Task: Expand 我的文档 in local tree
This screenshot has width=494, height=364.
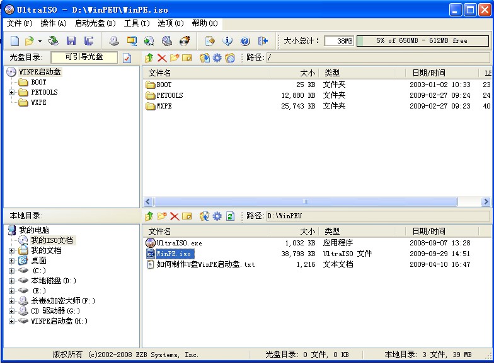Action: 12,250
